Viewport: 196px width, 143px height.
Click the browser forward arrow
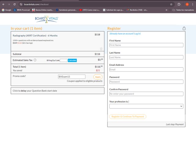point(9,4)
